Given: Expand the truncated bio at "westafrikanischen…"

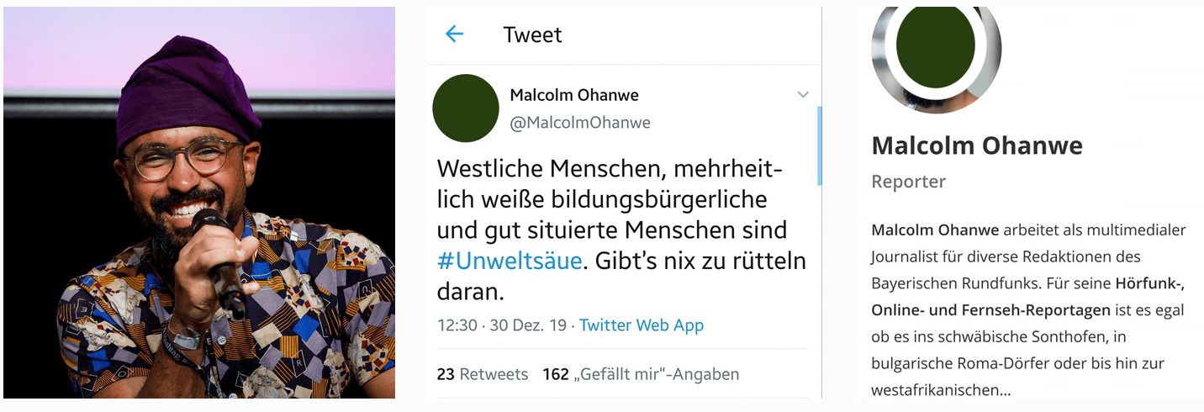Looking at the screenshot, I should [x=938, y=391].
